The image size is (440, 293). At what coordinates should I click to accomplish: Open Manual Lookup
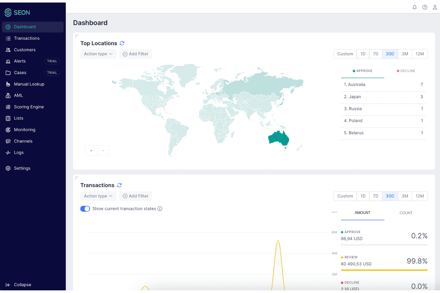[33, 84]
